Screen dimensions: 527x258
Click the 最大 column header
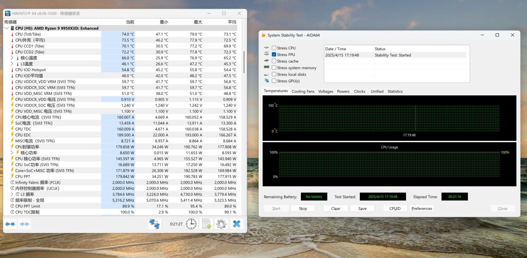pyautogui.click(x=187, y=22)
